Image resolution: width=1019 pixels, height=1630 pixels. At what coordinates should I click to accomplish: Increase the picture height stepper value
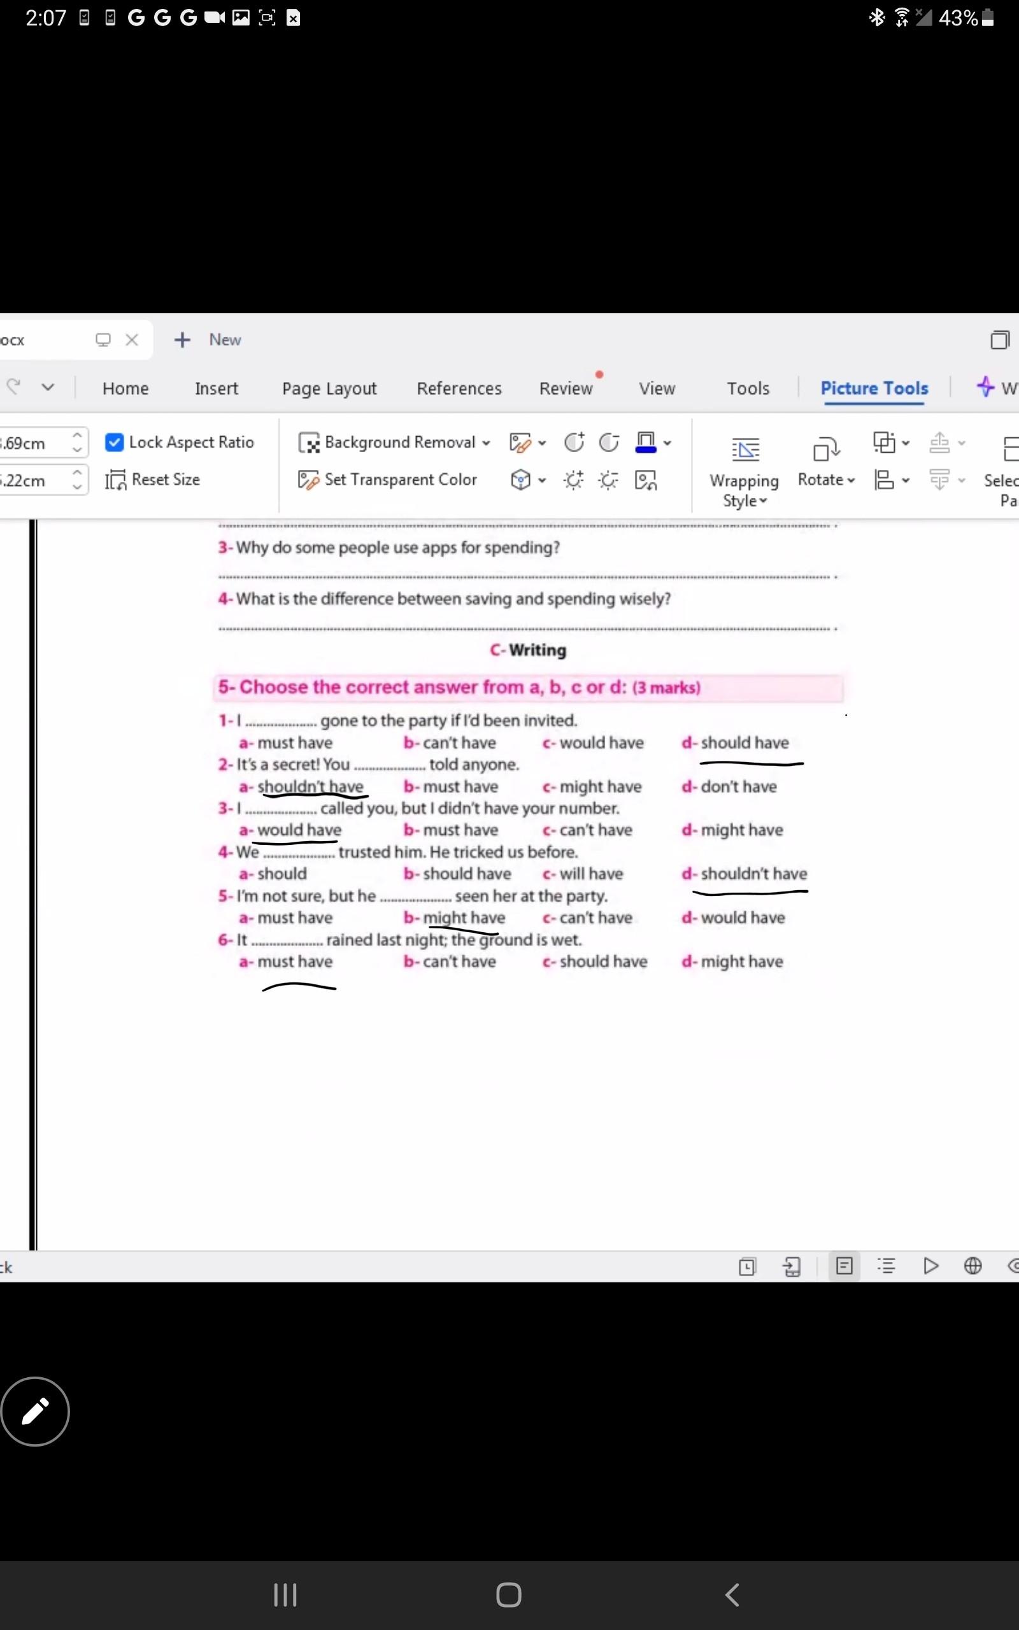[78, 435]
